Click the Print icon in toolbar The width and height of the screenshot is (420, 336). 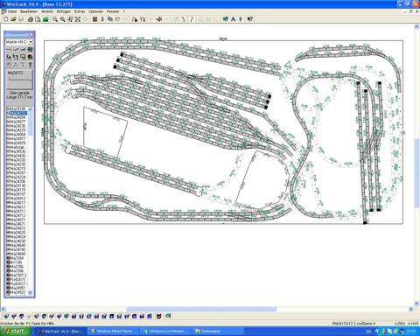[x=30, y=19]
